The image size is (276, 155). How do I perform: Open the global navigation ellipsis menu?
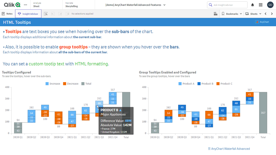pyautogui.click(x=26, y=5)
